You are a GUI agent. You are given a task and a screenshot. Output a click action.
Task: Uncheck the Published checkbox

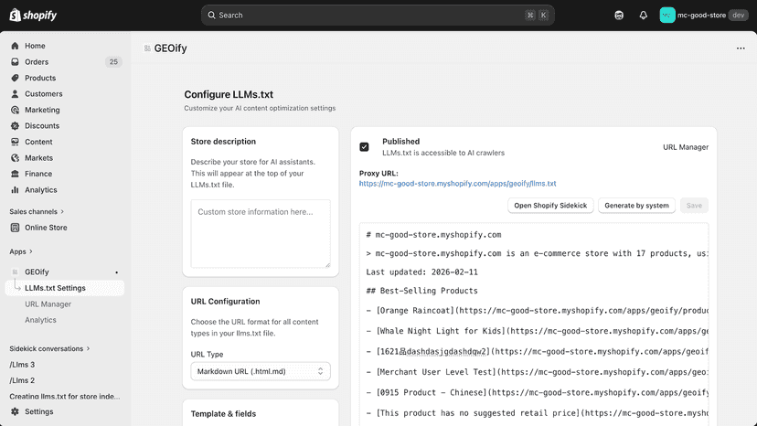[364, 147]
